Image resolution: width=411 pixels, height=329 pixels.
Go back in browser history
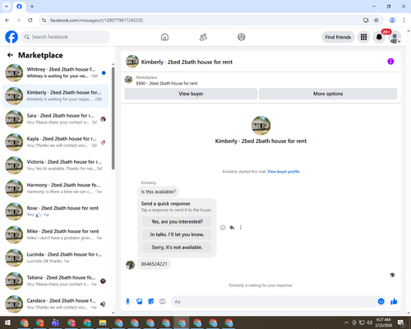[x=7, y=20]
